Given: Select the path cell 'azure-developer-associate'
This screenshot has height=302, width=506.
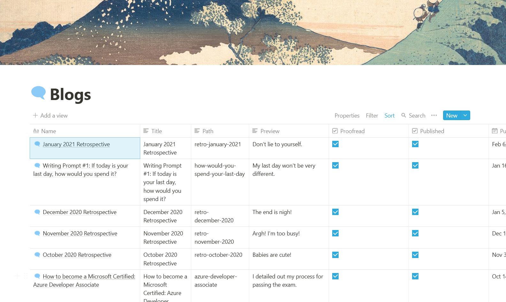Looking at the screenshot, I should pos(220,286).
